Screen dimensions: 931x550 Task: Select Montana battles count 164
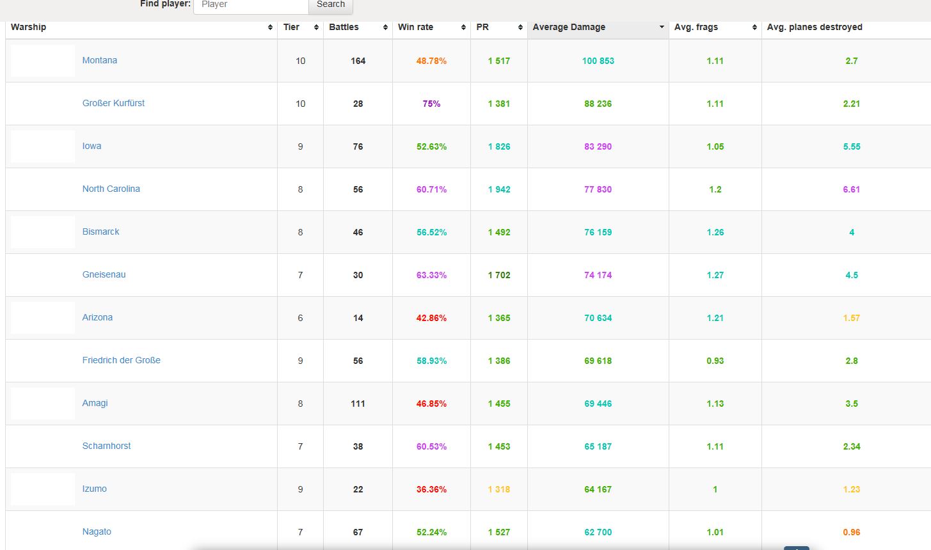358,61
